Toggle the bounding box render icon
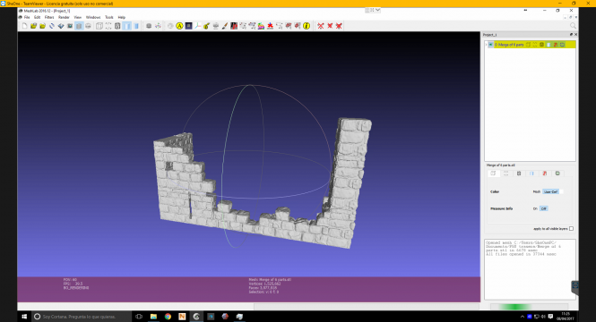The image size is (596, 322). pos(99,26)
